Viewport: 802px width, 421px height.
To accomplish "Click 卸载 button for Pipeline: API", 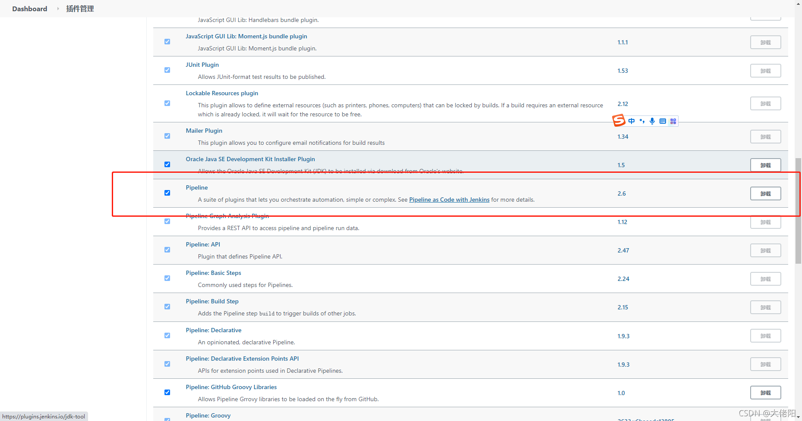I will 766,250.
